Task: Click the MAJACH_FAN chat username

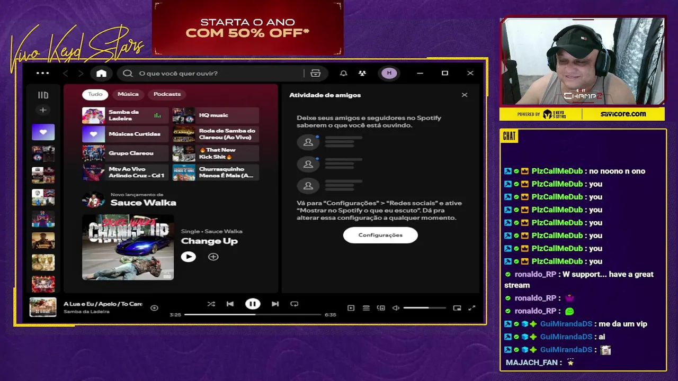Action: 531,362
